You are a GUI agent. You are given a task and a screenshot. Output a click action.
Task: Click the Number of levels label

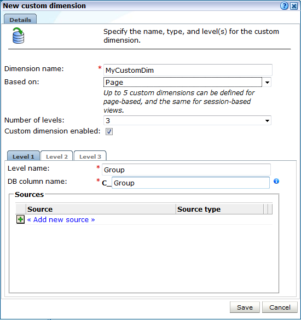click(34, 120)
